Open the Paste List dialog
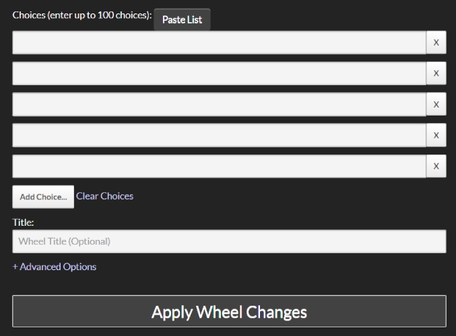Screen dimensions: 456x336 (182, 19)
